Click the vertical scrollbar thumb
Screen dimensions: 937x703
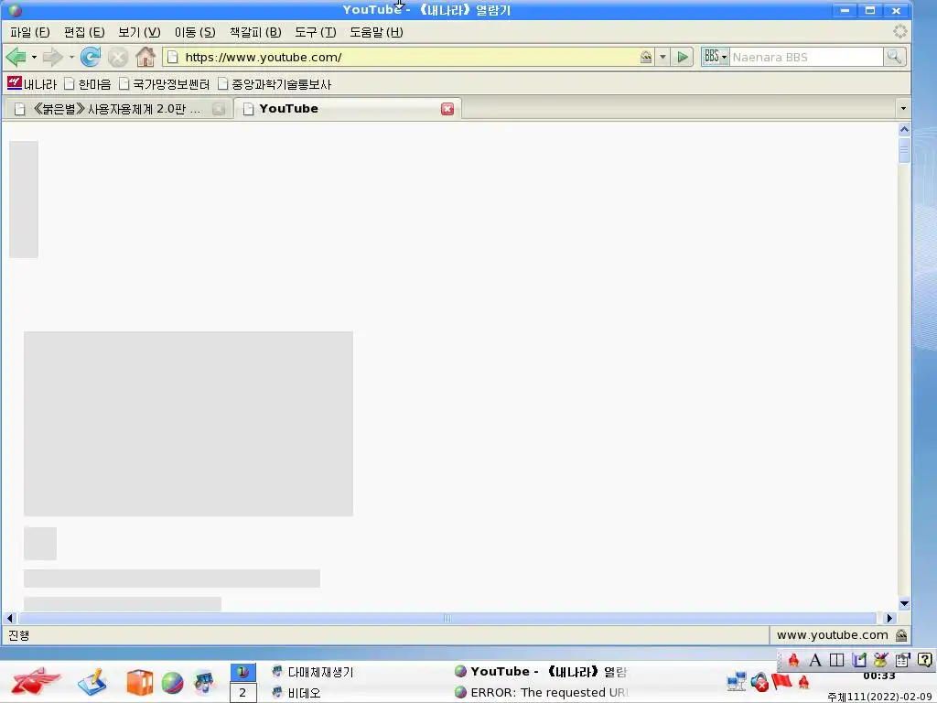[903, 151]
